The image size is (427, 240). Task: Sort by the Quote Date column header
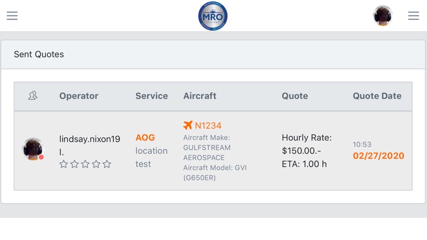[x=377, y=96]
